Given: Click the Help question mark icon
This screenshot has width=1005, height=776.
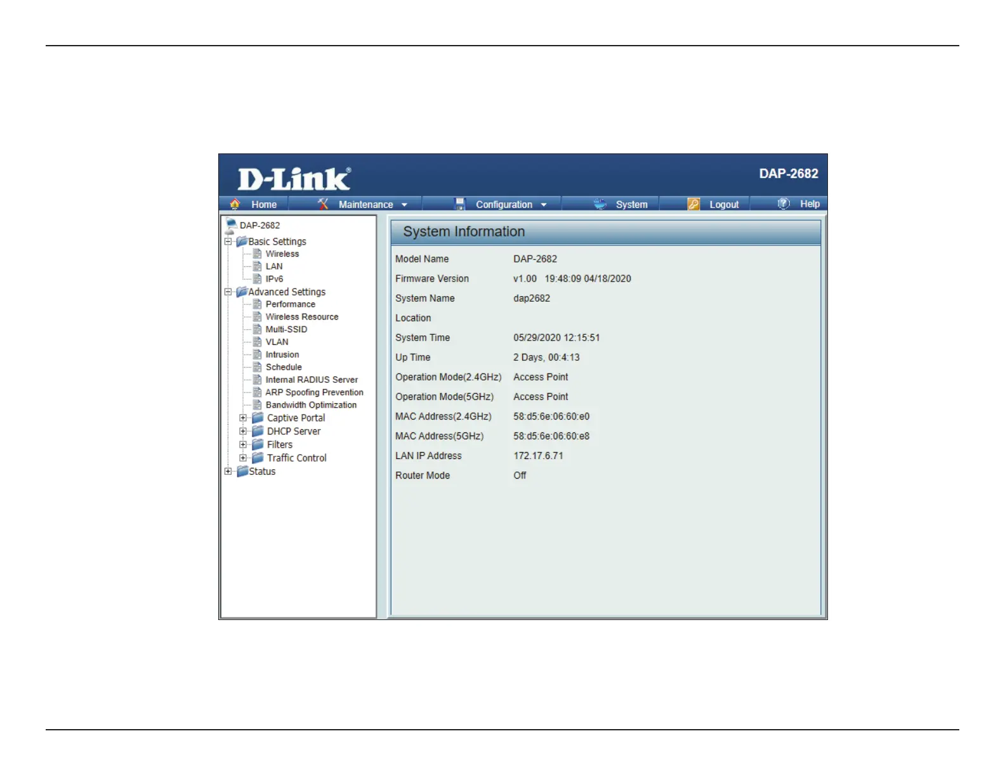Looking at the screenshot, I should [x=784, y=204].
